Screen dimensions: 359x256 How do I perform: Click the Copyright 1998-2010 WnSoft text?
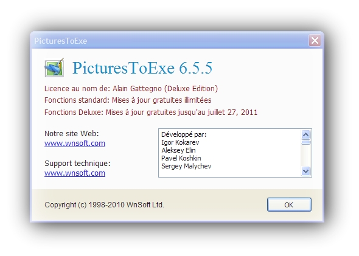[104, 205]
